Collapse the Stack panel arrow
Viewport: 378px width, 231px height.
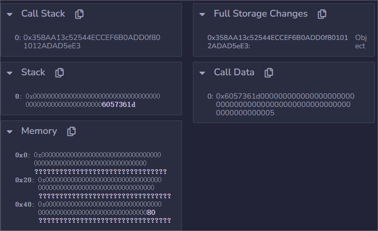[10, 73]
